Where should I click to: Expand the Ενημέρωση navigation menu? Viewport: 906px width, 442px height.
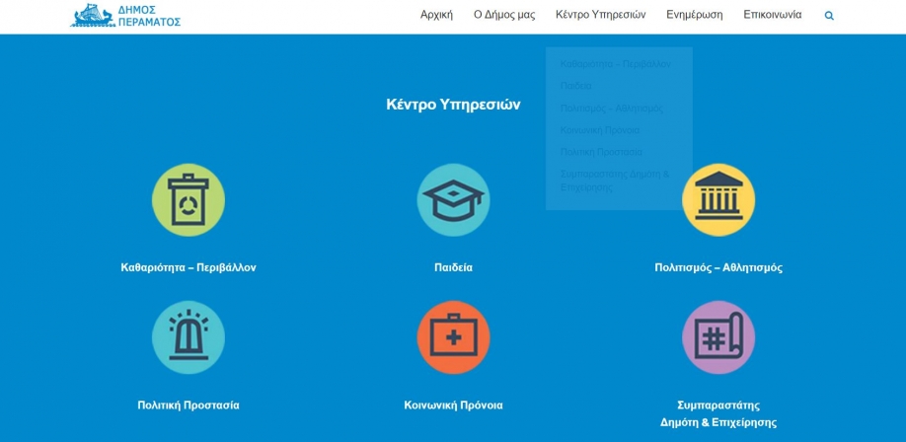694,15
